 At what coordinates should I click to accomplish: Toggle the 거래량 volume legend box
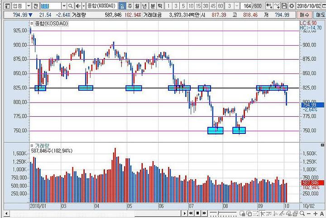pos(32,146)
